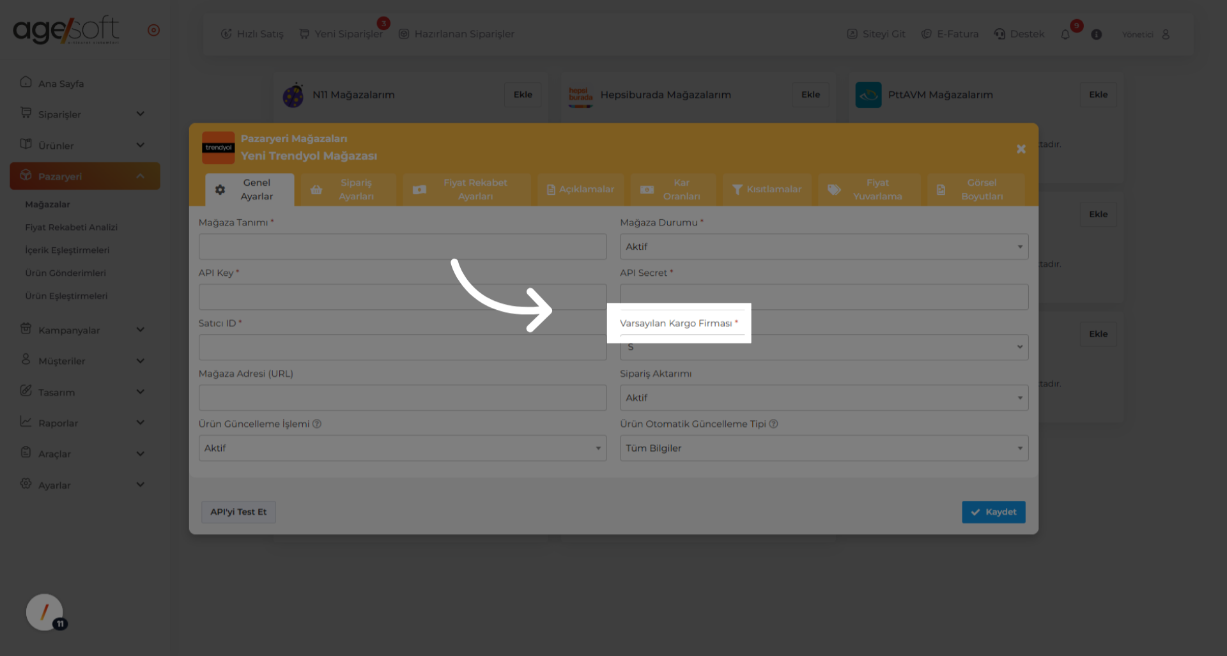The image size is (1227, 656).
Task: Click the N11 store logo icon
Action: [x=293, y=95]
